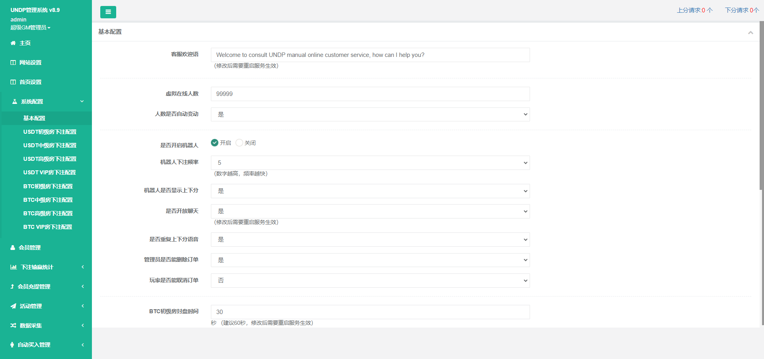The image size is (764, 359).
Task: Click the paper plane icon beside 活动管理
Action: tap(13, 306)
